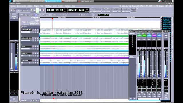The width and height of the screenshot is (183, 103).
Task: Click the 00:01:29:03 timecode clock
Action: pyautogui.click(x=55, y=10)
